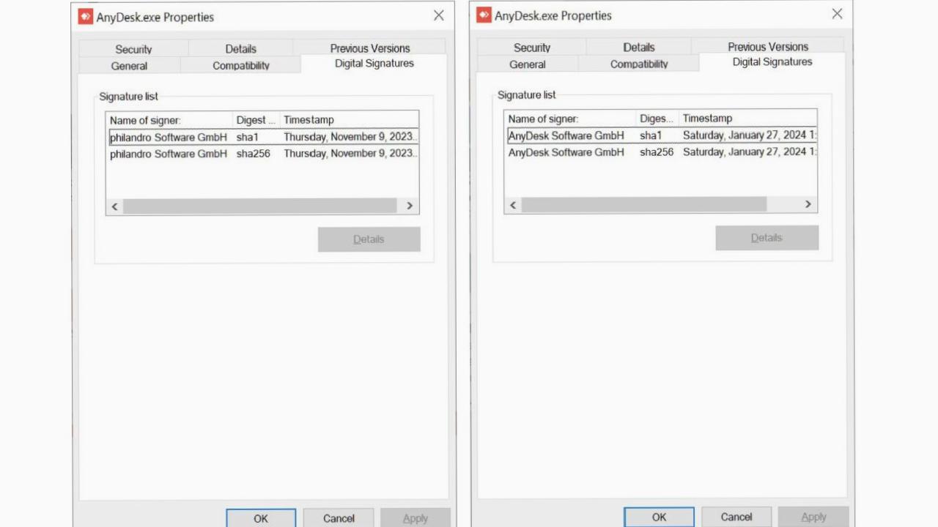Switch to Compatibility tab in left window
The height and width of the screenshot is (527, 938).
coord(241,66)
